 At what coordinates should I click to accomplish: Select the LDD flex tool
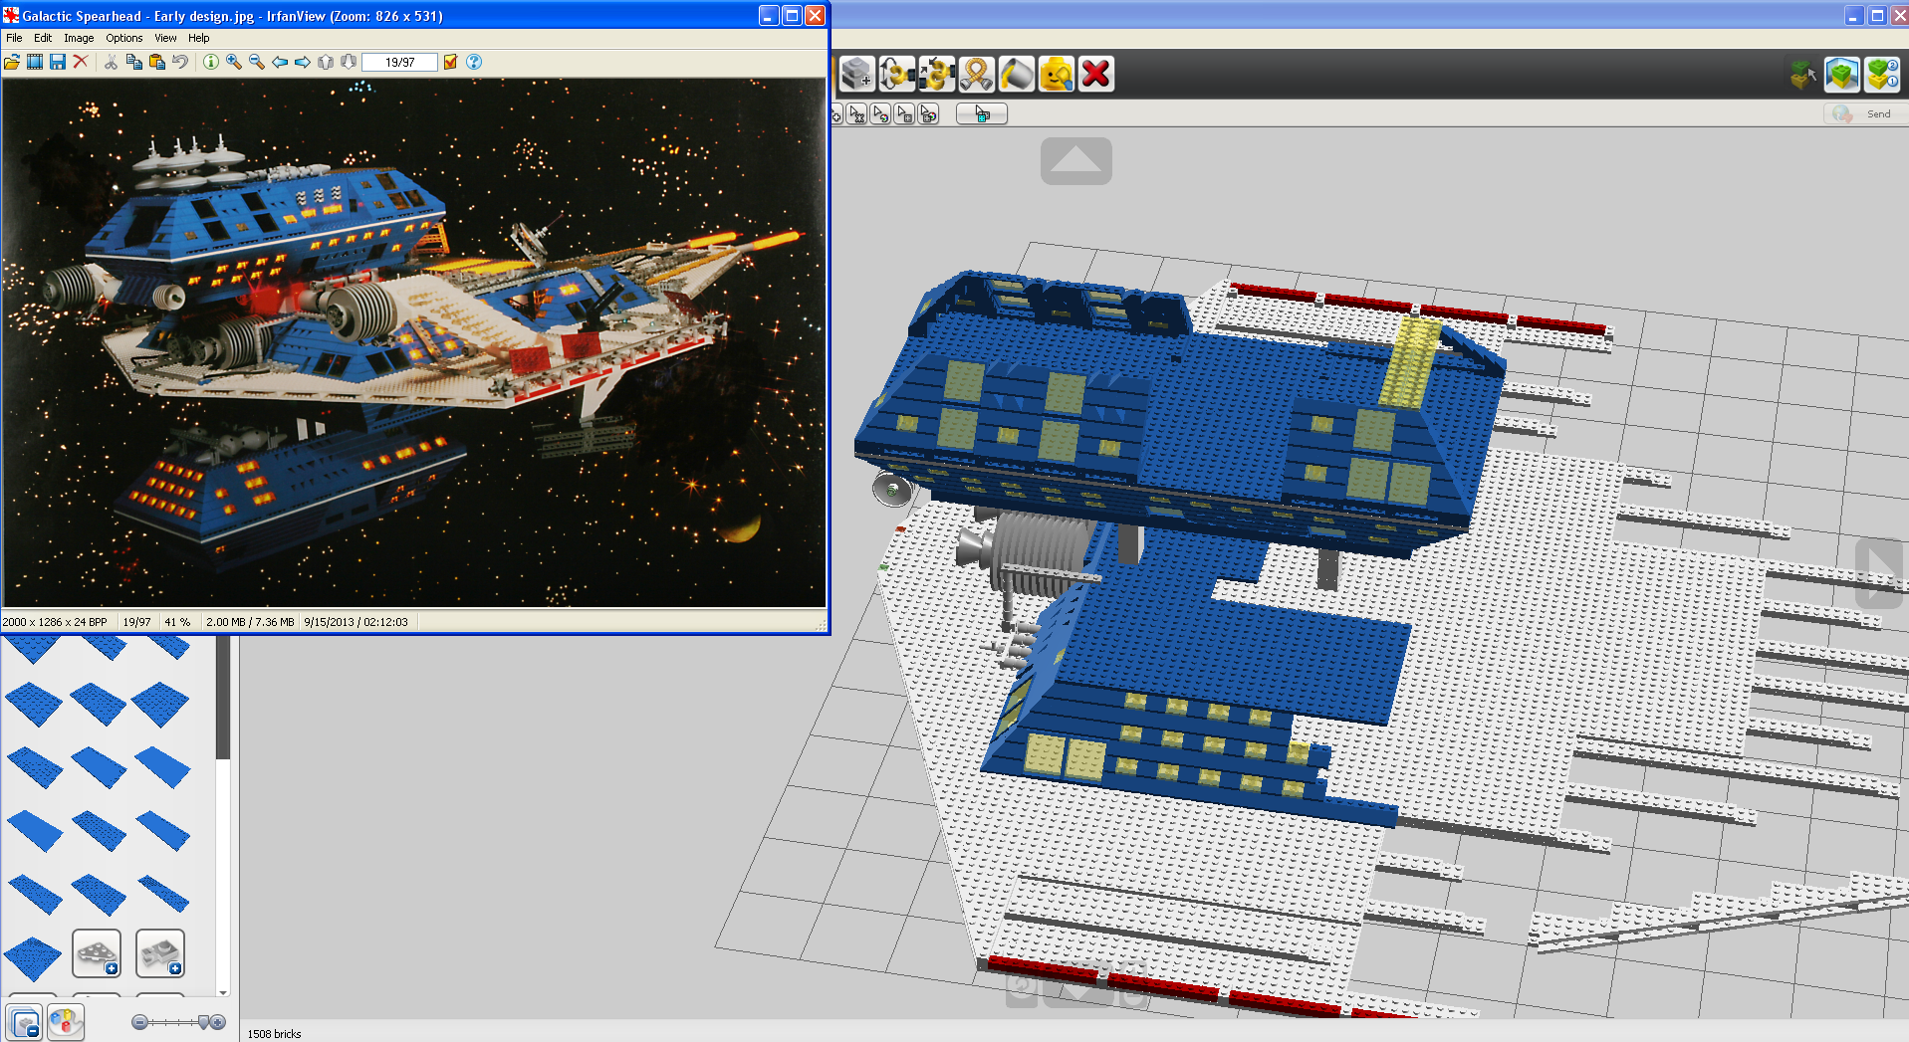coord(977,74)
